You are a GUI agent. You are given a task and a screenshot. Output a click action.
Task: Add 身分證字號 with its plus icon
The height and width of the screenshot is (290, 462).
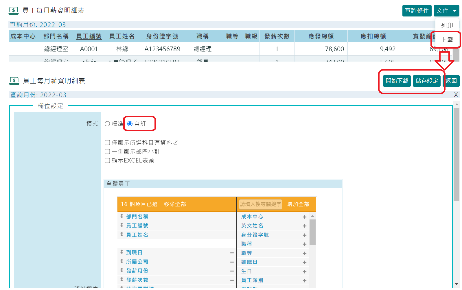tap(304, 235)
